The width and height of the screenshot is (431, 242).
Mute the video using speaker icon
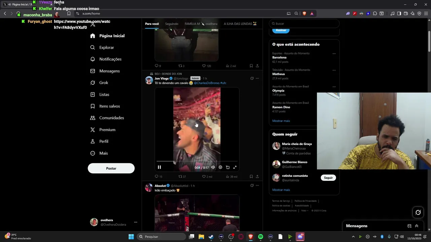(x=213, y=167)
